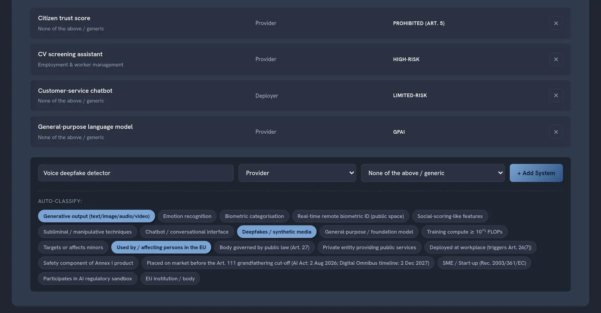
Task: Select Customer-service chatbot title
Action: point(75,90)
